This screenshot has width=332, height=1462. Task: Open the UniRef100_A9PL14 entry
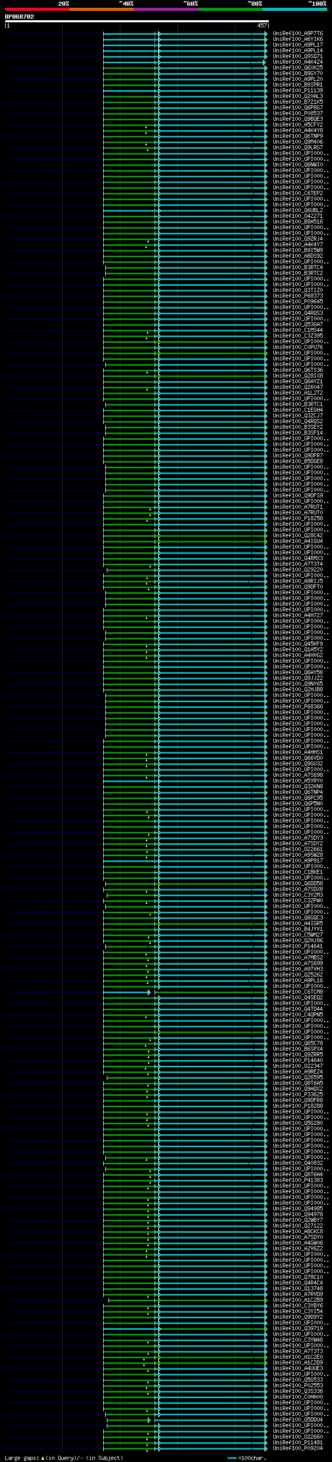pyautogui.click(x=298, y=50)
